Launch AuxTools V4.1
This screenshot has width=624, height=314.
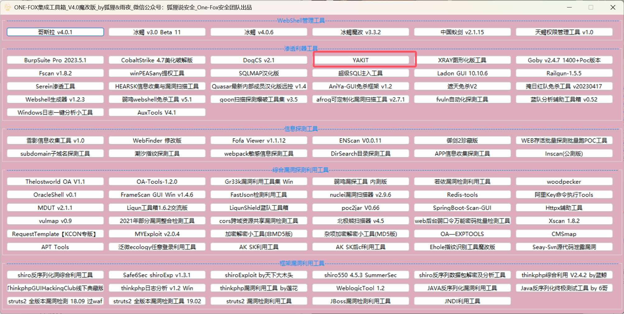(x=157, y=112)
